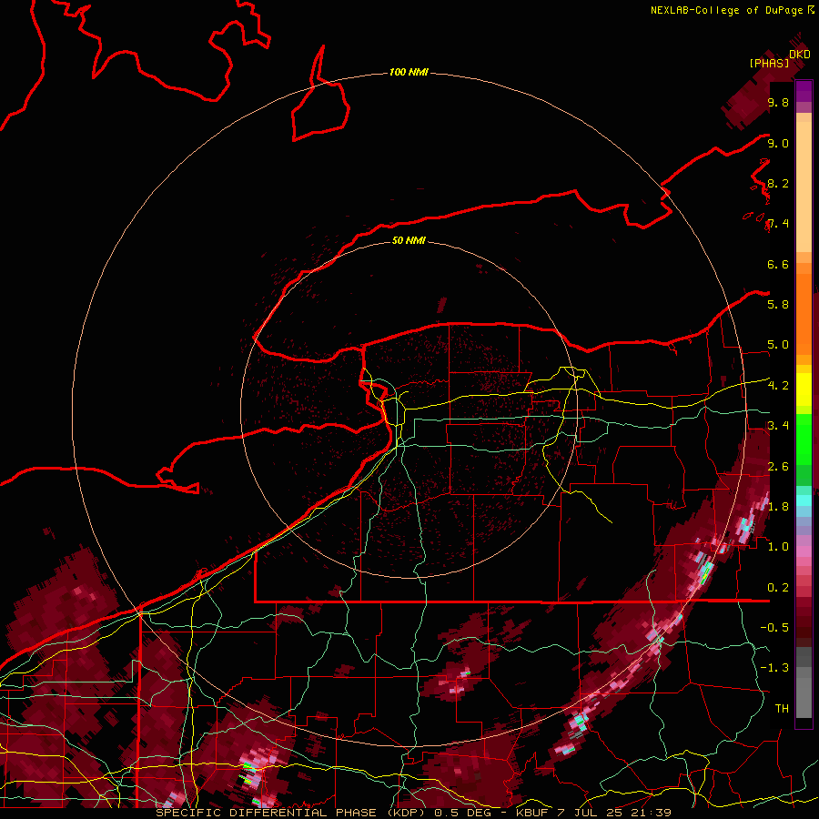Select the 1.8 value on the color scale

coord(778,507)
